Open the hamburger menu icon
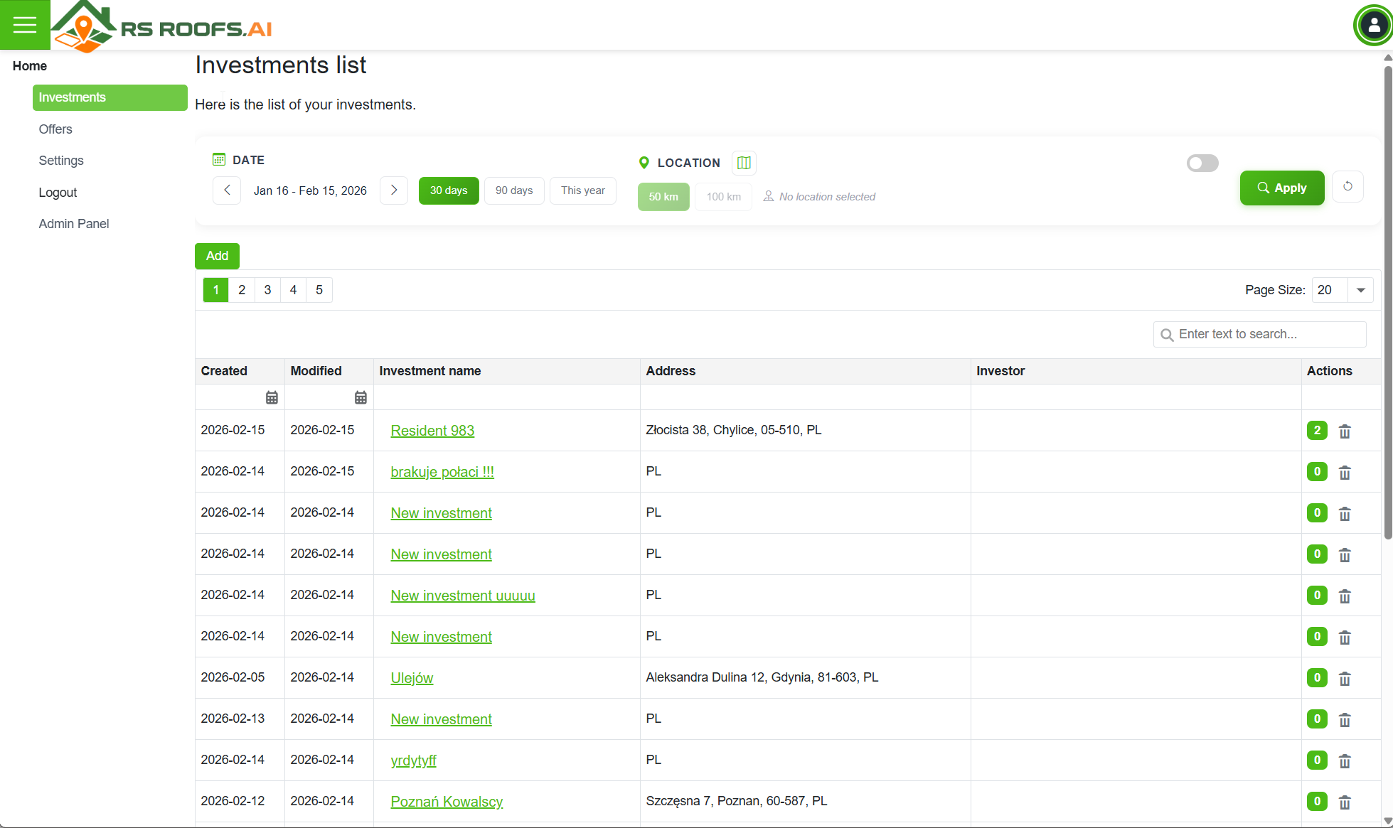The height and width of the screenshot is (828, 1393). click(25, 25)
